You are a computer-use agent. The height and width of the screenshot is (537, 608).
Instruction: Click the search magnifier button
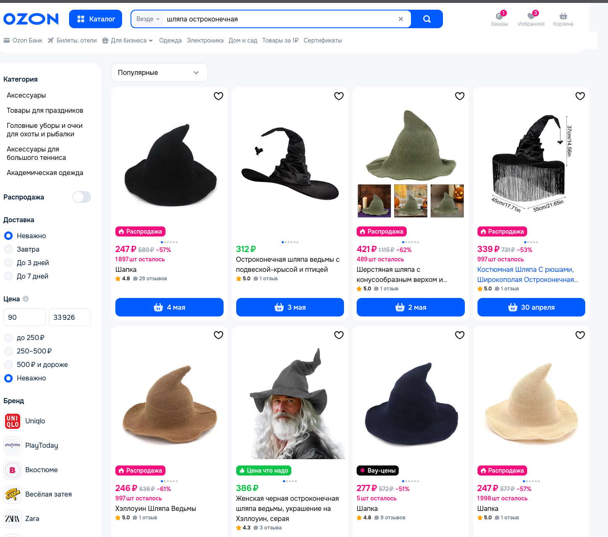click(427, 19)
